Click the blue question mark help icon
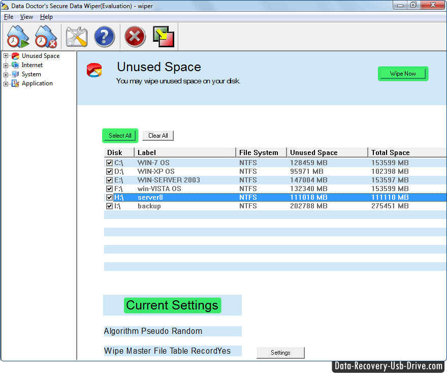 point(104,37)
